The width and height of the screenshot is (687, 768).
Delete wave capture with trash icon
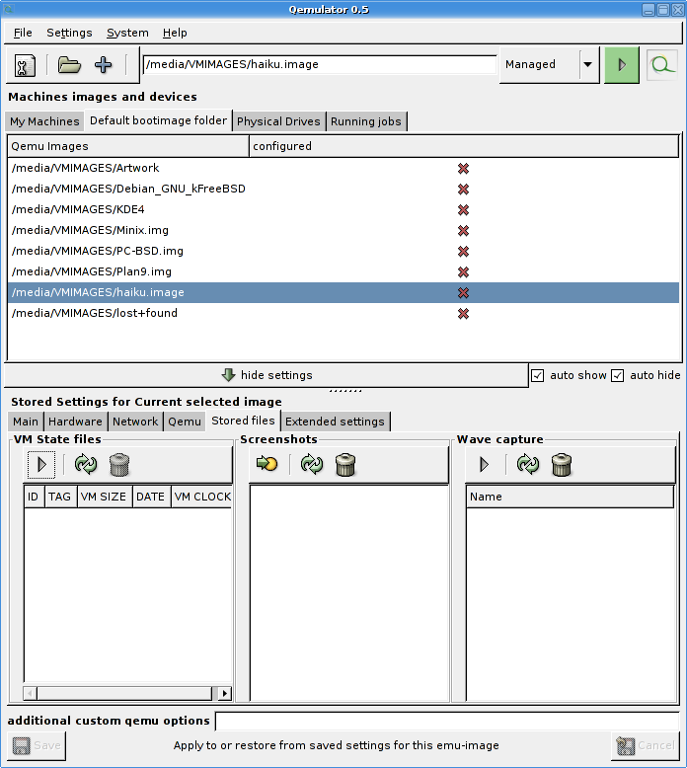tap(562, 464)
